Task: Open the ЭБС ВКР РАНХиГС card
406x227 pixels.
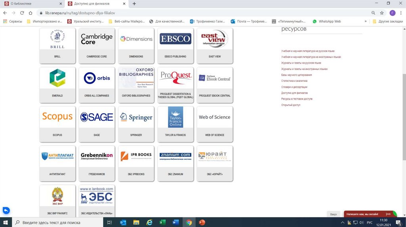Action: click(x=57, y=201)
